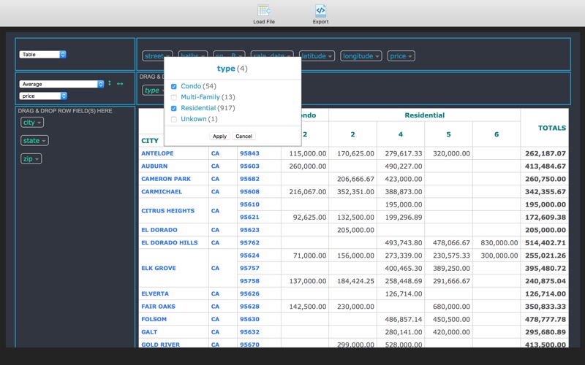Toggle column sort order horizontal arrow icon
This screenshot has width=585, height=365.
(x=120, y=84)
